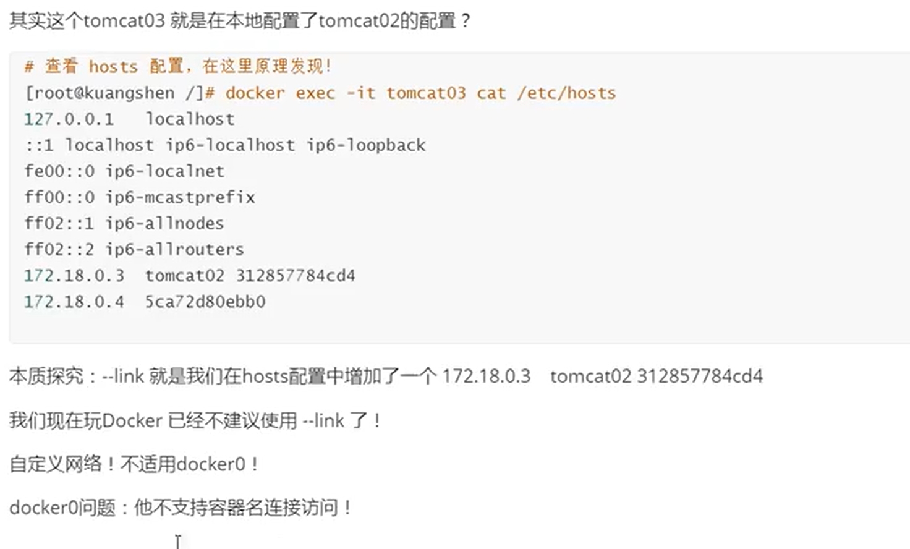Viewport: 910px width, 549px height.
Task: Click the orange hosts comment line in code
Action: (178, 66)
